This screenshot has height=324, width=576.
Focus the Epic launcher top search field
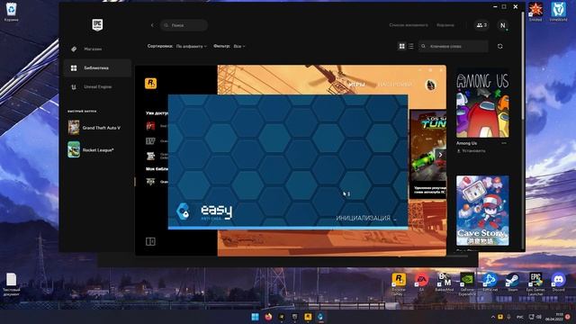pos(184,25)
